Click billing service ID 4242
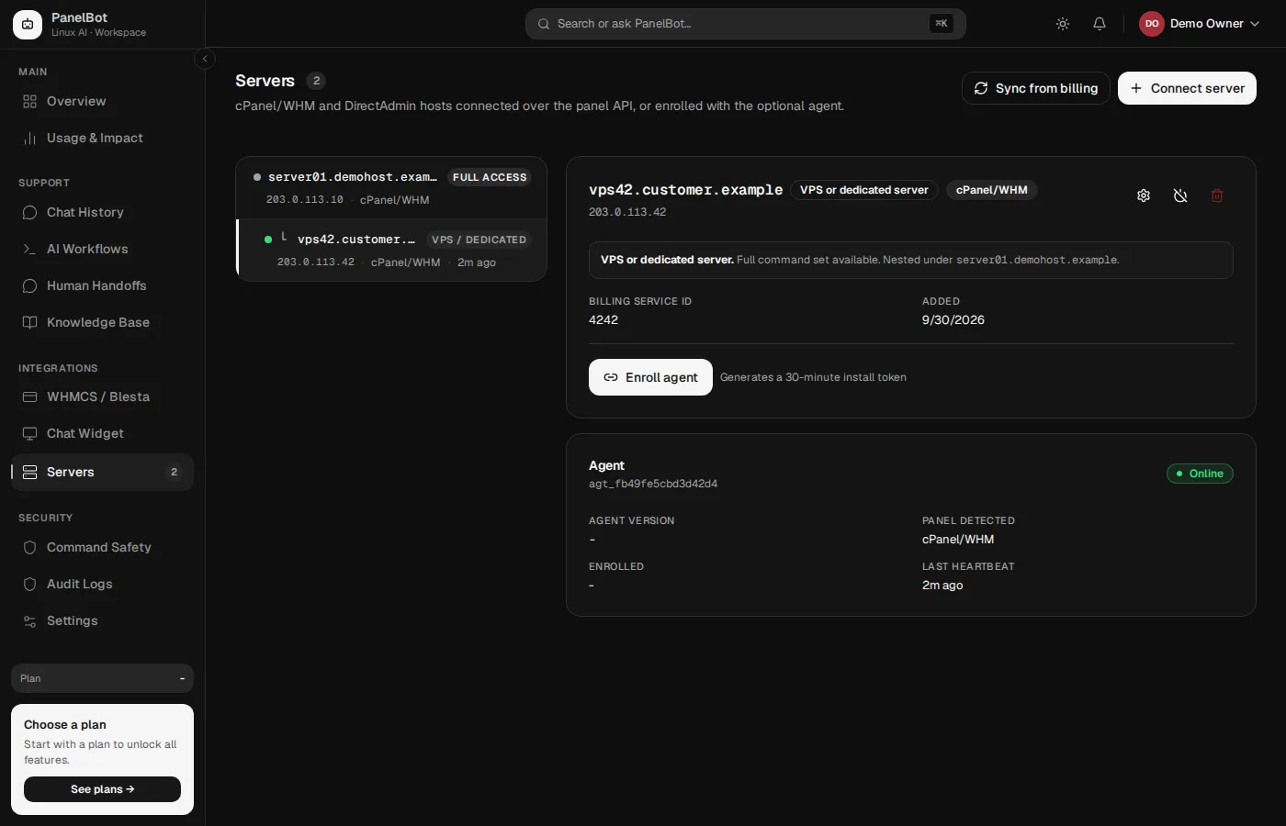This screenshot has height=826, width=1286. [x=604, y=320]
